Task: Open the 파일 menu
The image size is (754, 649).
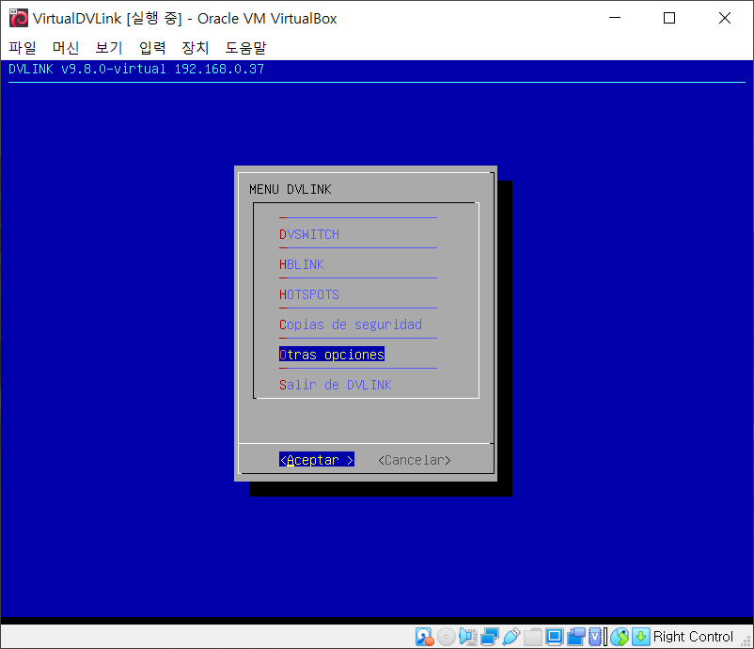Action: (23, 47)
